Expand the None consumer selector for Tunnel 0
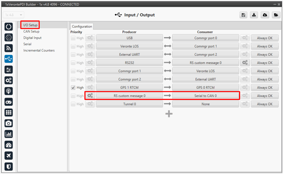The image size is (283, 174). click(205, 104)
